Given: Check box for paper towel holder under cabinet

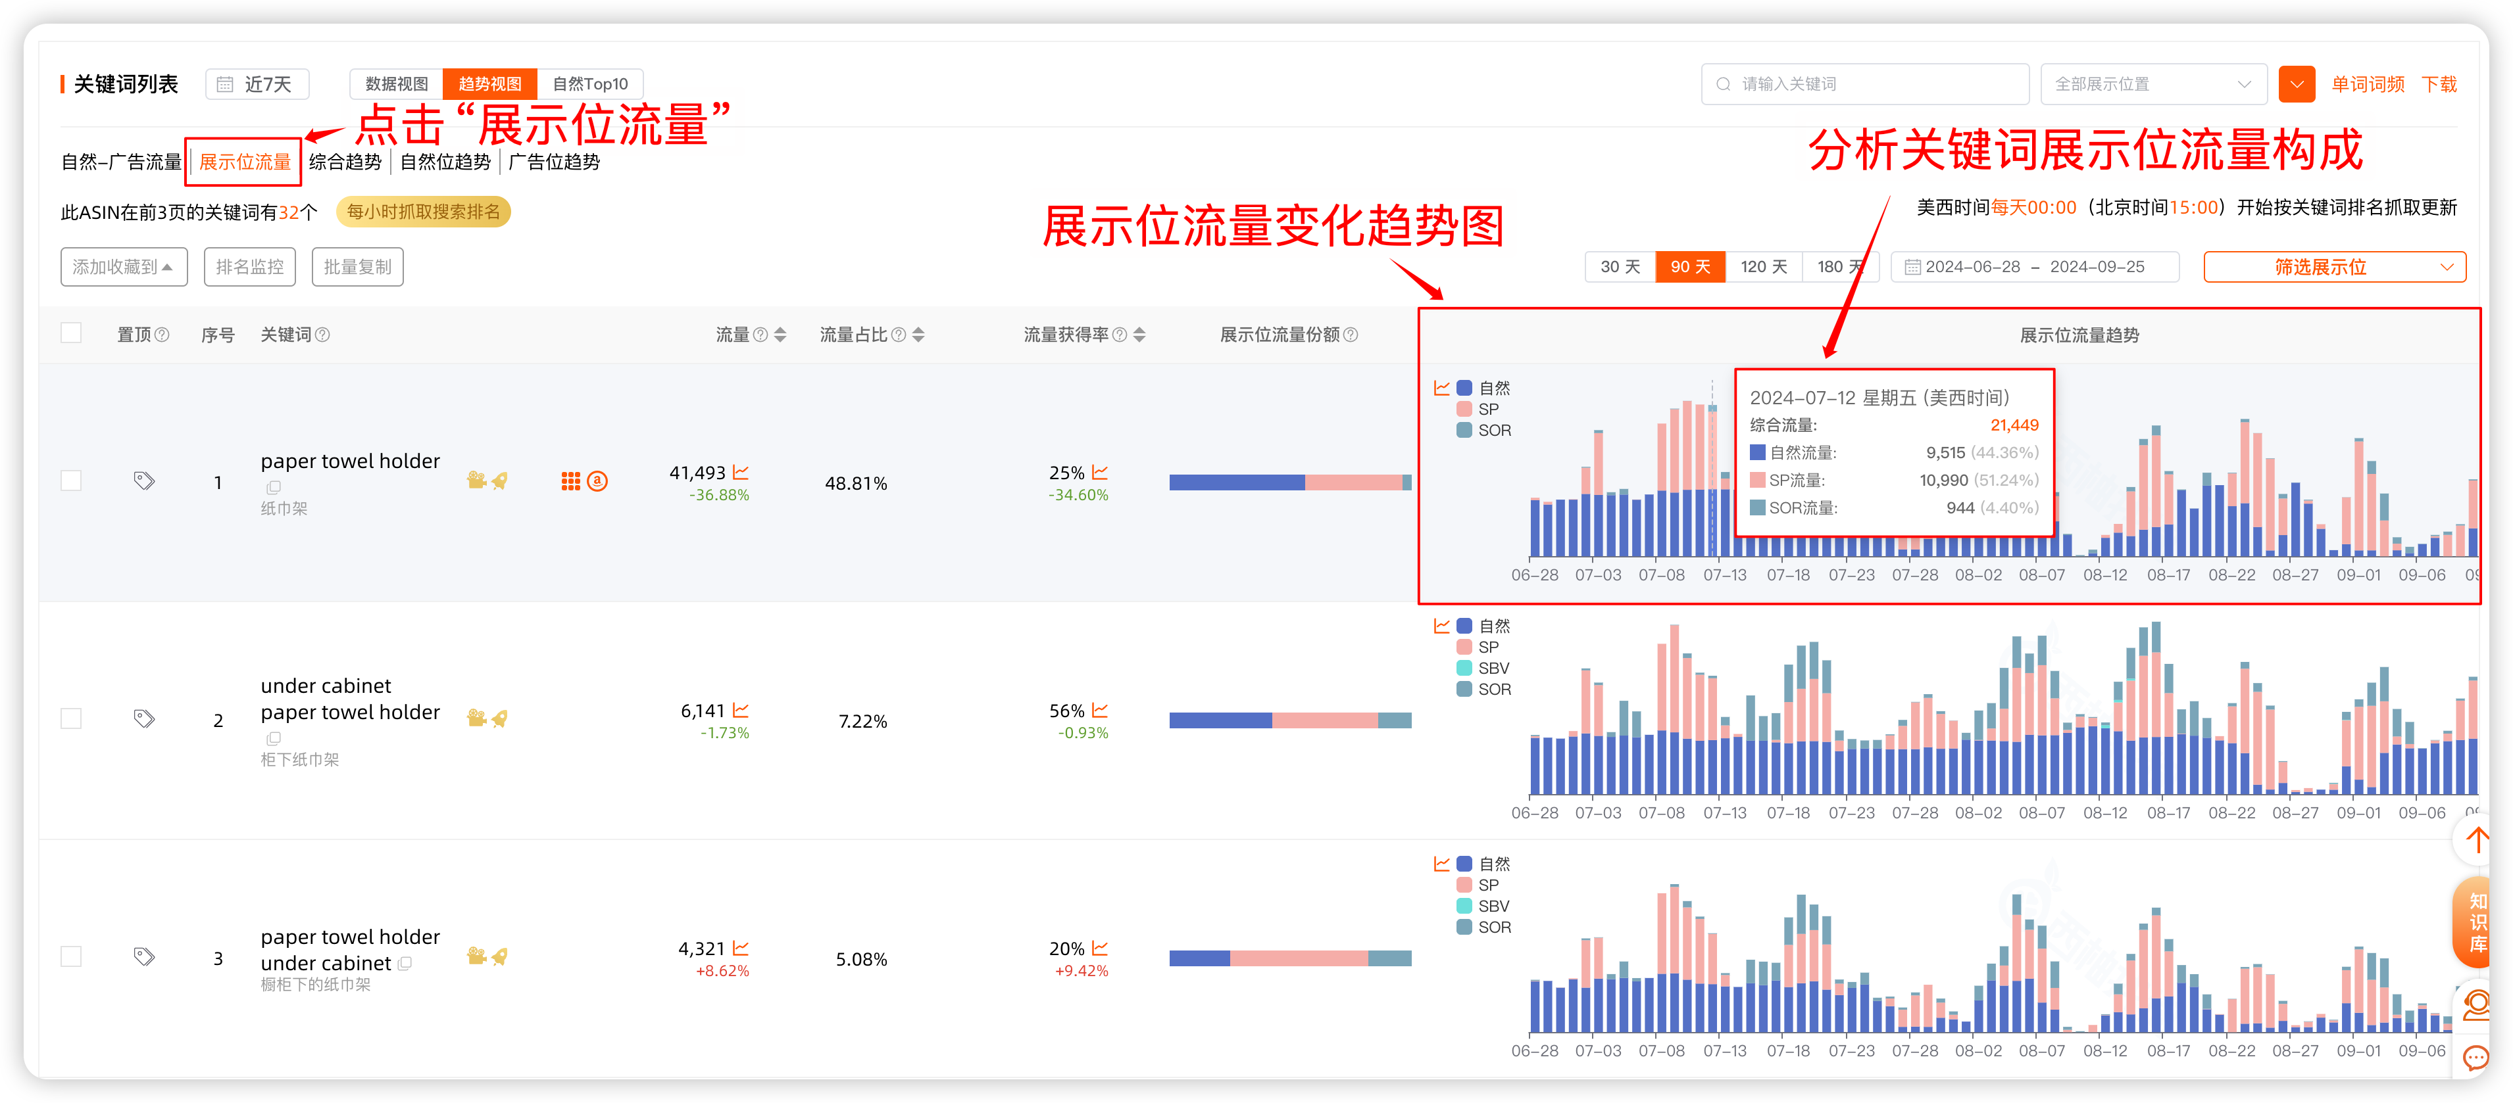Looking at the screenshot, I should point(71,956).
